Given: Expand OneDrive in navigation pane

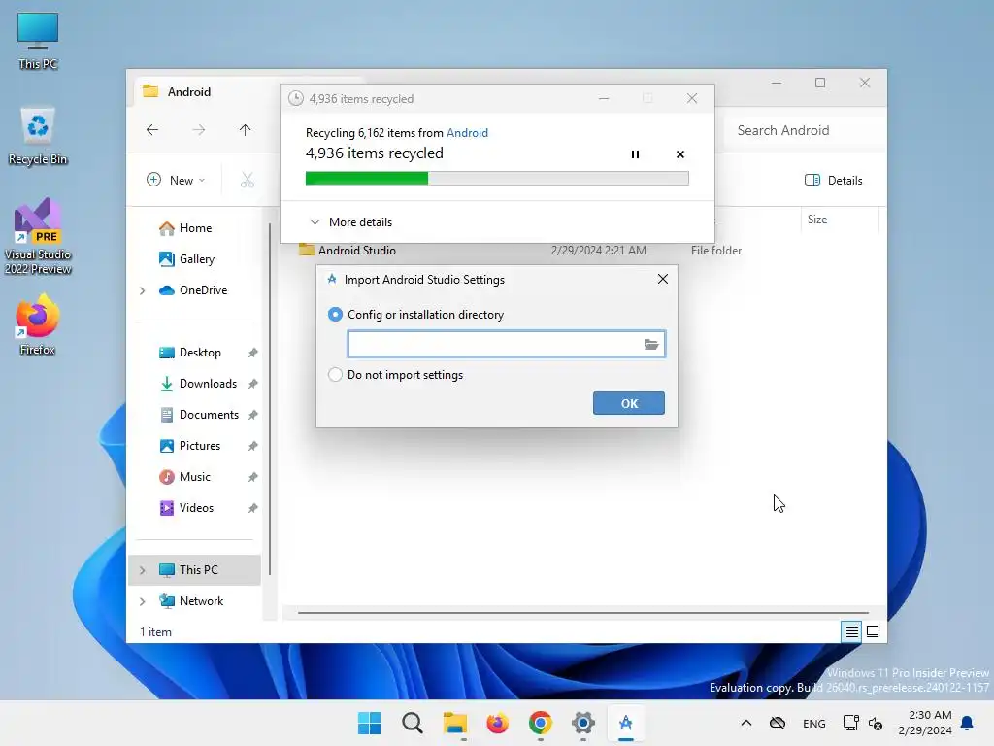Looking at the screenshot, I should [143, 290].
